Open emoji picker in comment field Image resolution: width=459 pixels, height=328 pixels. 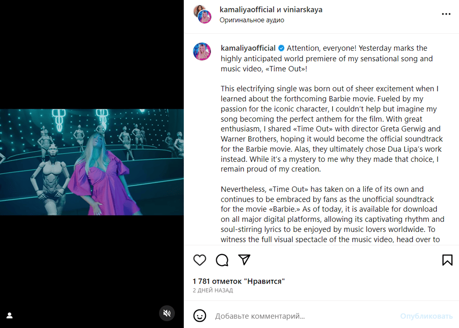(x=200, y=316)
